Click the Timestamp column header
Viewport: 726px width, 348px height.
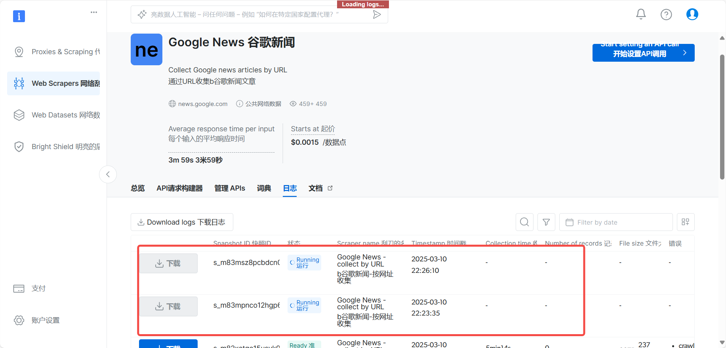point(439,243)
